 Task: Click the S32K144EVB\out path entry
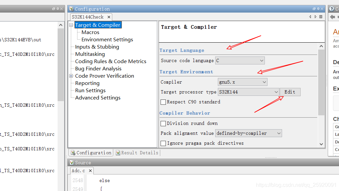21,40
